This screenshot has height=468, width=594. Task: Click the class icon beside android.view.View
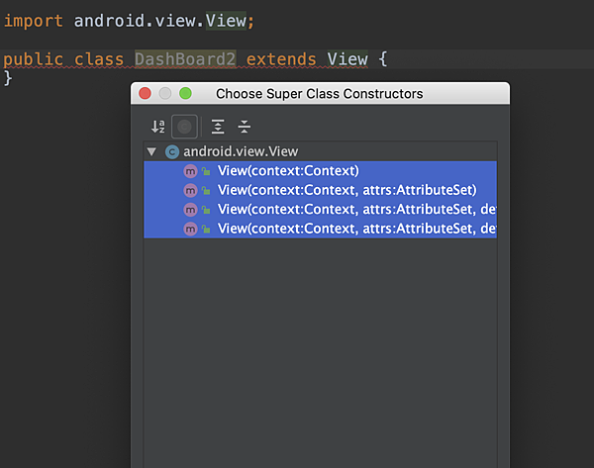172,151
